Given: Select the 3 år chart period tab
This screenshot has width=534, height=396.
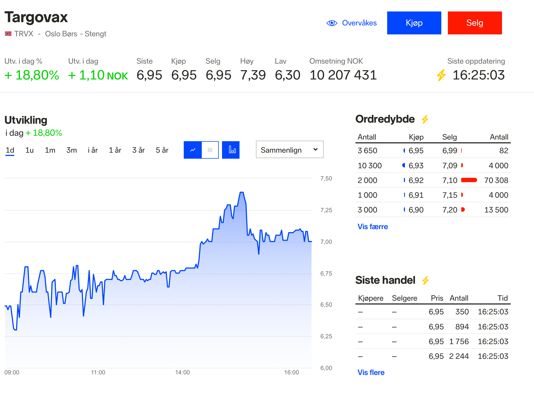Looking at the screenshot, I should (139, 150).
